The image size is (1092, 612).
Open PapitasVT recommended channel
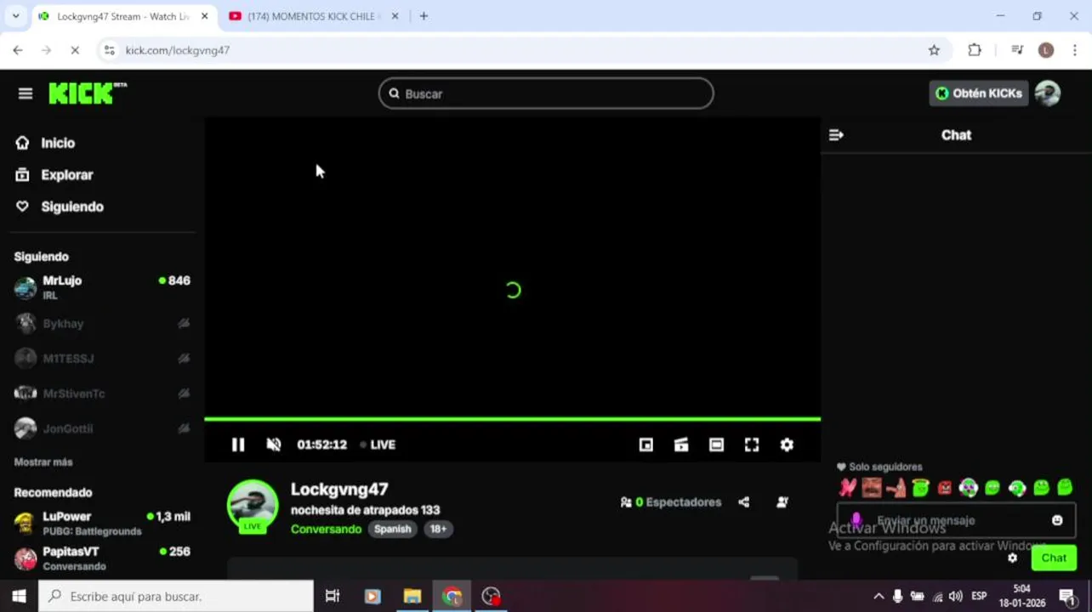(102, 558)
